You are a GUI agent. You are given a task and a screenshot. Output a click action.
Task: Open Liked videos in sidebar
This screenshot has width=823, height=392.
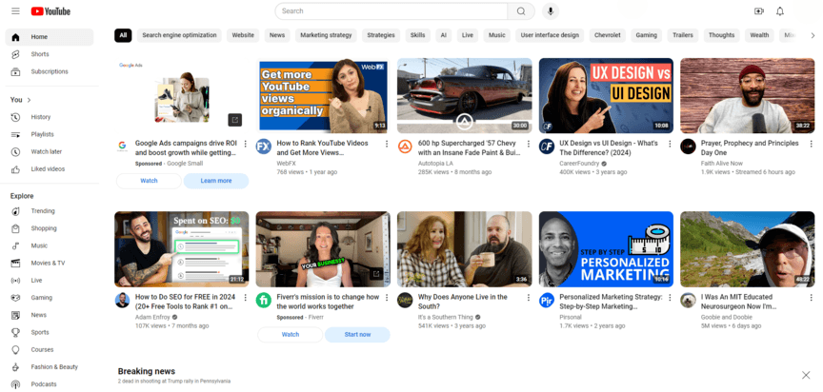coord(48,168)
